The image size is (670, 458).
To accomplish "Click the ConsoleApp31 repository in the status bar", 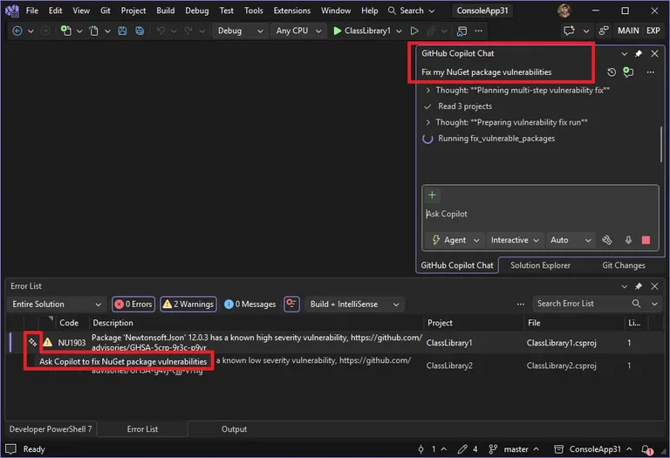I will tap(592, 449).
